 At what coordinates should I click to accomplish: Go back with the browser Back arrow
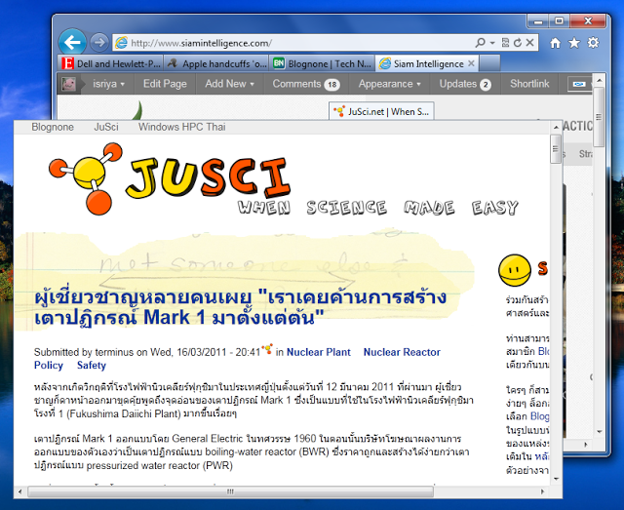72,42
